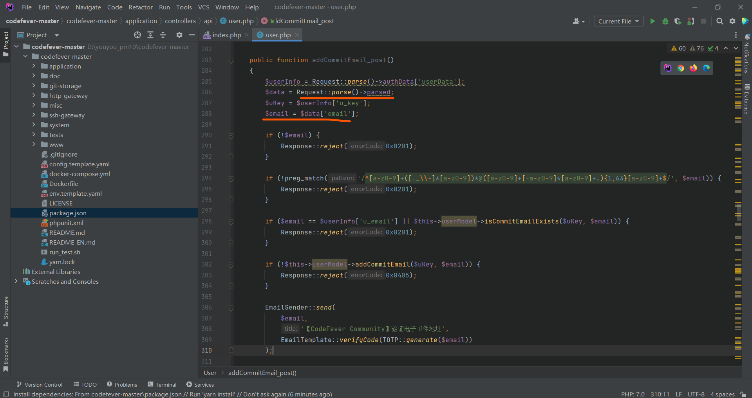752x398 pixels.
Task: Toggle the Bookmarks side panel
Action: 6,354
